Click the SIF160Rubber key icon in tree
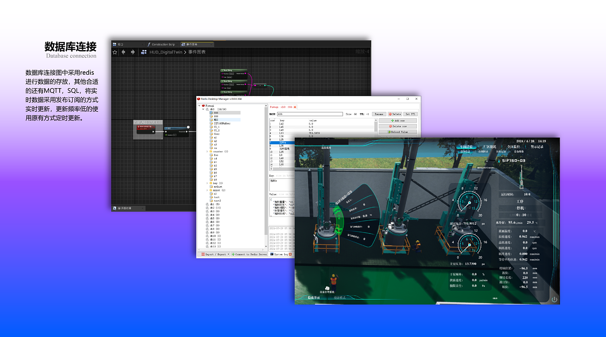Screen dimensions: 606x337 tap(211, 123)
